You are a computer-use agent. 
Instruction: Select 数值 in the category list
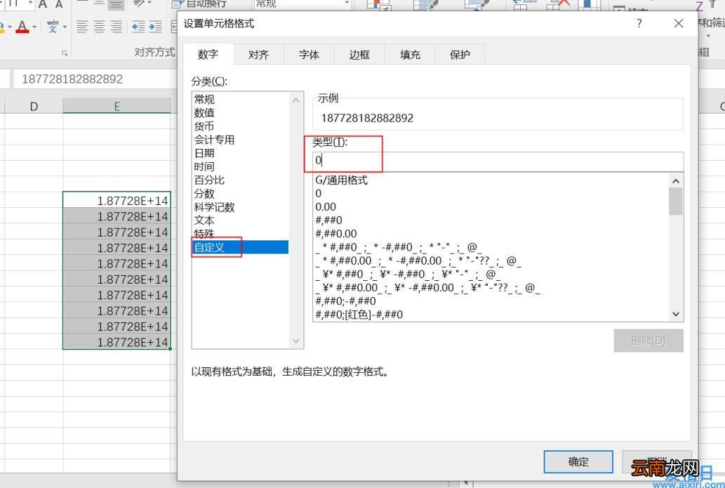(x=204, y=112)
